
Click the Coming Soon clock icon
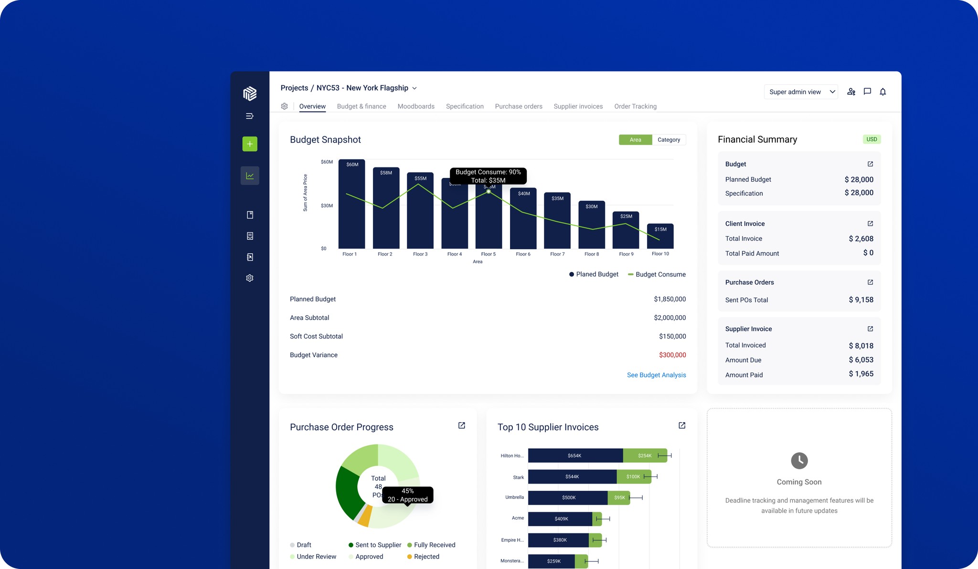click(799, 461)
